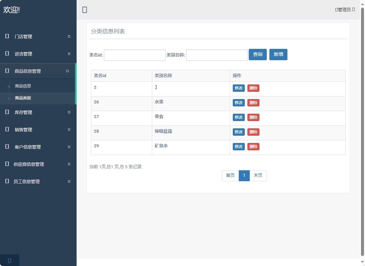Click the sidebar toggle icon at top left
Image resolution: width=365 pixels, height=266 pixels.
pos(84,10)
